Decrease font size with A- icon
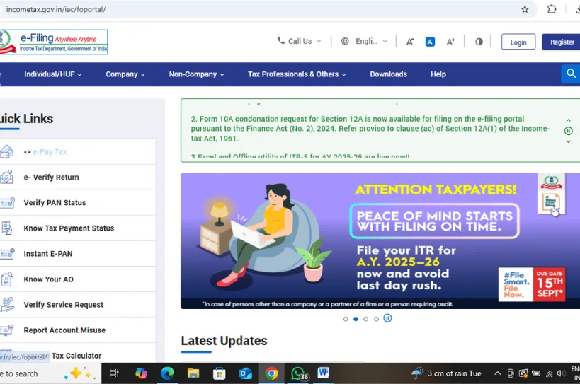This screenshot has width=580, height=384. coord(409,42)
